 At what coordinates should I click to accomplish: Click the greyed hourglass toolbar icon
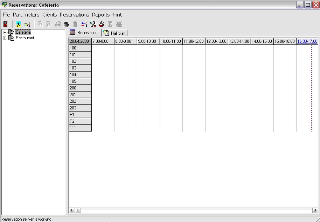[x=110, y=24]
